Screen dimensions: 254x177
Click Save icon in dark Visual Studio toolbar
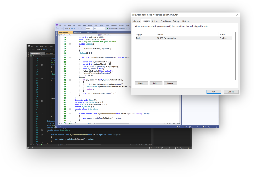(44, 49)
